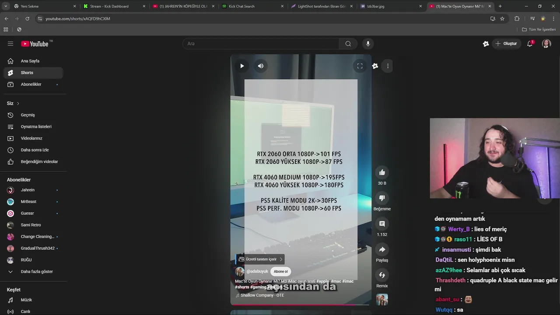The image size is (560, 315).
Task: Open the adabuyuk channel avatar
Action: [x=240, y=272]
